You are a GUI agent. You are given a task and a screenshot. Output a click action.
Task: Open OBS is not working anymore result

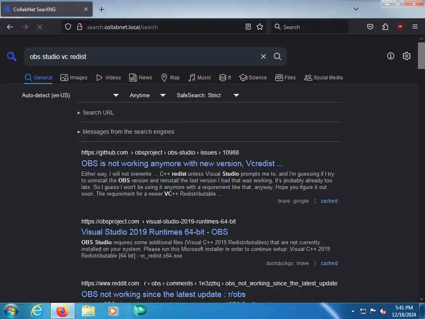tap(182, 163)
